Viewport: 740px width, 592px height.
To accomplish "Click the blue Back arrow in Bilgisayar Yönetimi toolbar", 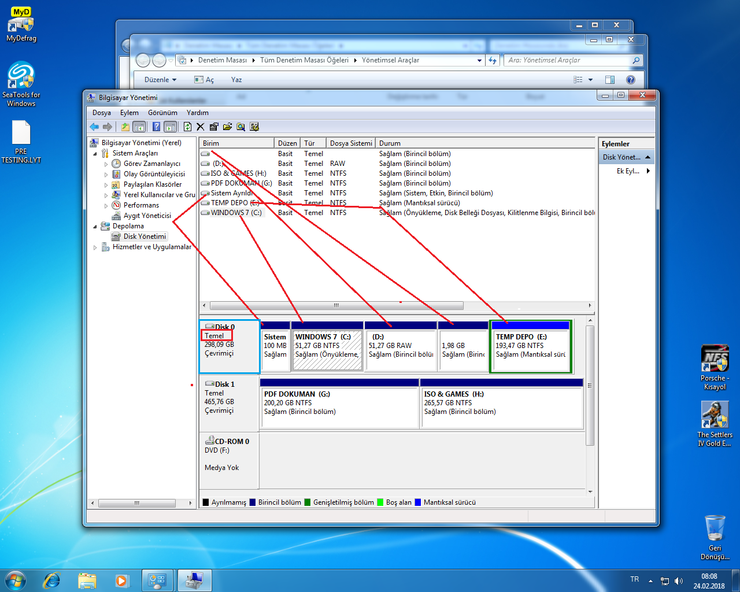I will [94, 127].
